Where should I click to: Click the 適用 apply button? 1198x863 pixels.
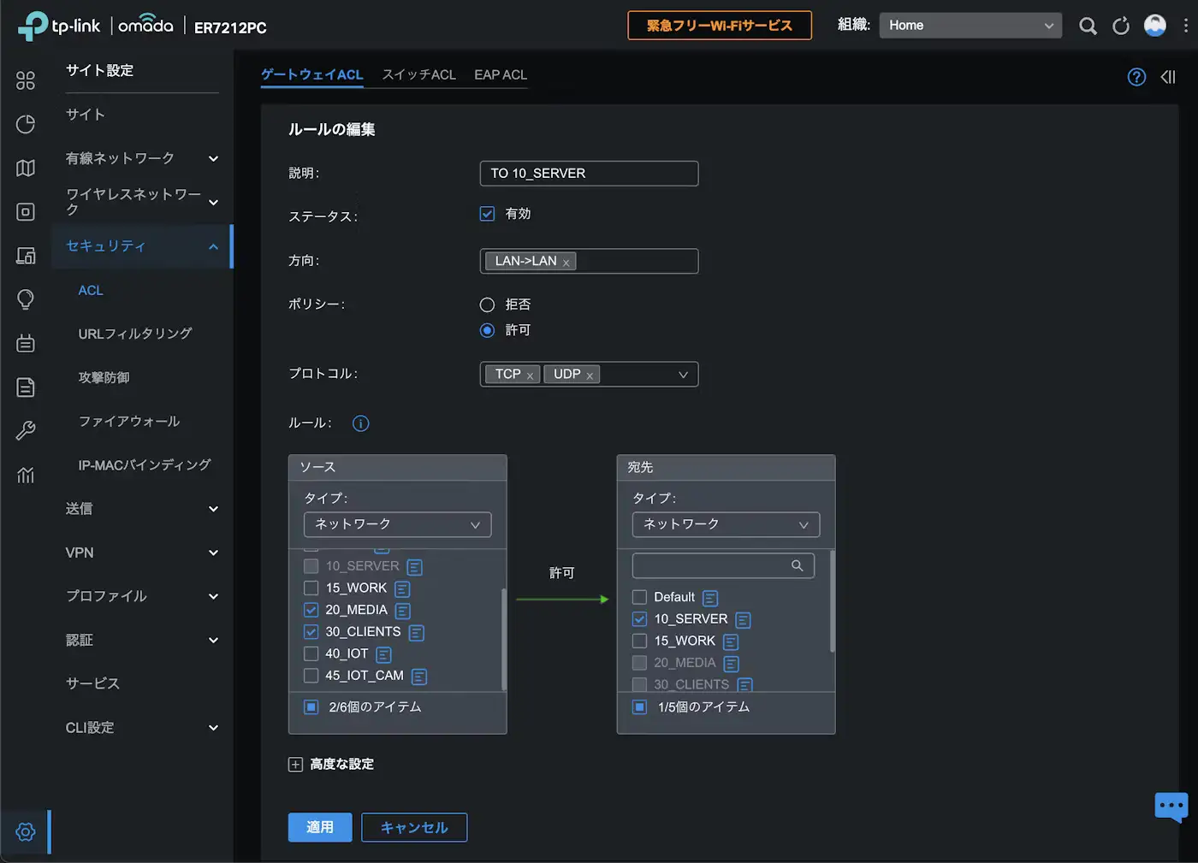pos(320,827)
